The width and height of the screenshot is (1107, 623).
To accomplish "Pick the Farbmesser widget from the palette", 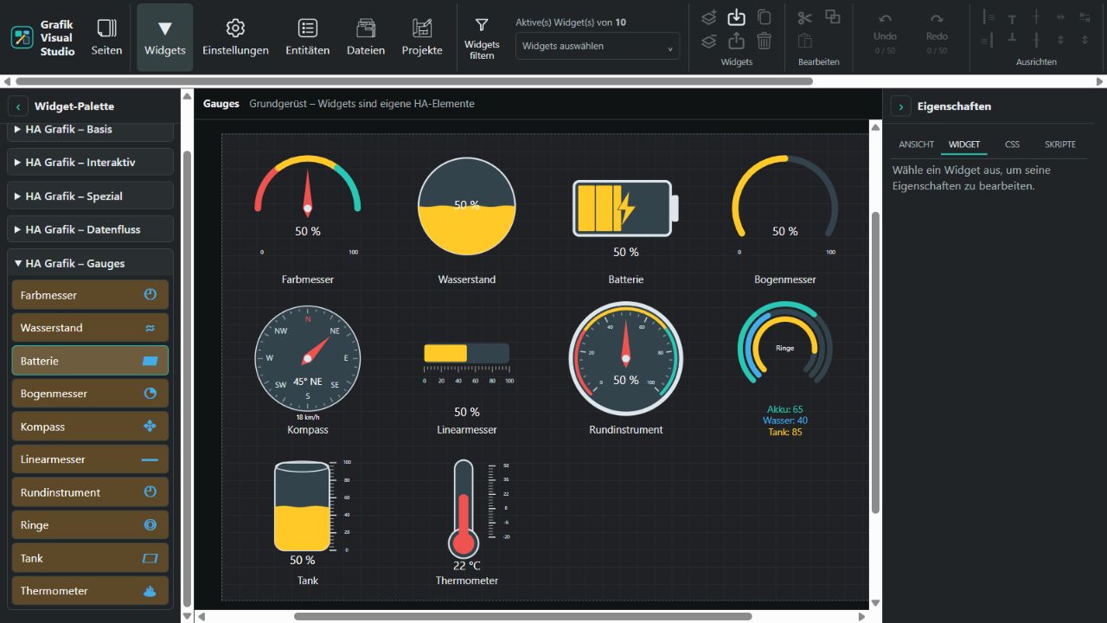I will click(x=90, y=295).
